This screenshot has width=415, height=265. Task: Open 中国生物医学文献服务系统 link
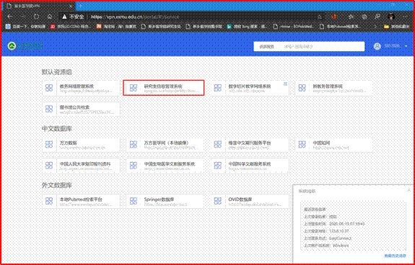click(x=170, y=164)
